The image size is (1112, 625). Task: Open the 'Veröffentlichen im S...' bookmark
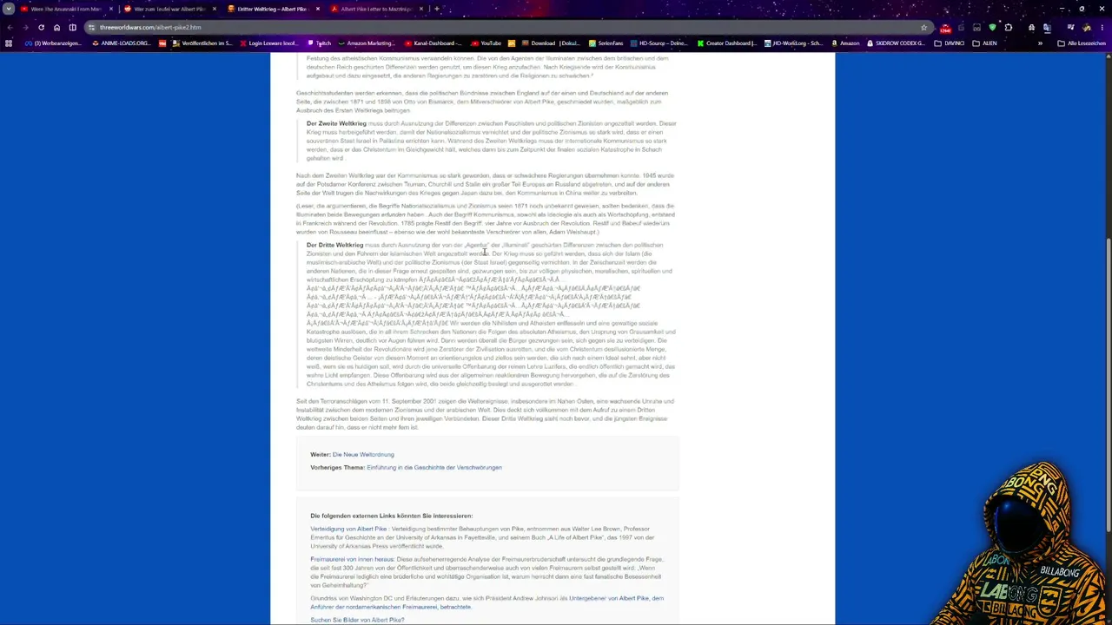202,43
